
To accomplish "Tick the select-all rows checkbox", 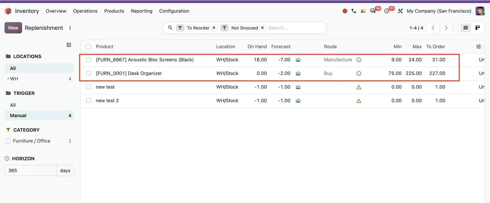I will pyautogui.click(x=88, y=46).
